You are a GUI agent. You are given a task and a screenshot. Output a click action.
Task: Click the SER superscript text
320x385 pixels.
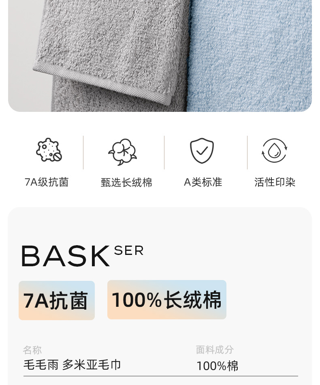[129, 251]
